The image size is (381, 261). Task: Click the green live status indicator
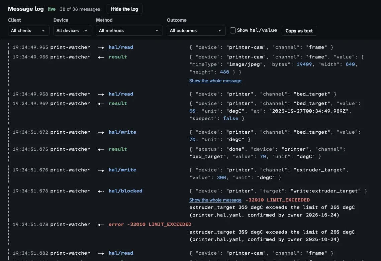(52, 9)
